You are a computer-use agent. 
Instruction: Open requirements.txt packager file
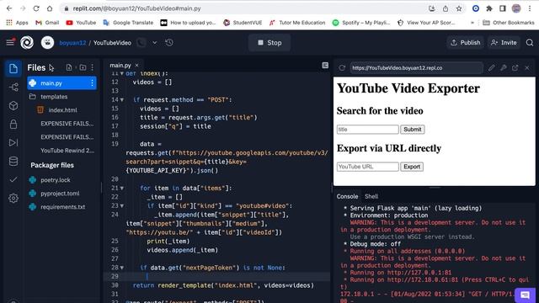coord(62,207)
